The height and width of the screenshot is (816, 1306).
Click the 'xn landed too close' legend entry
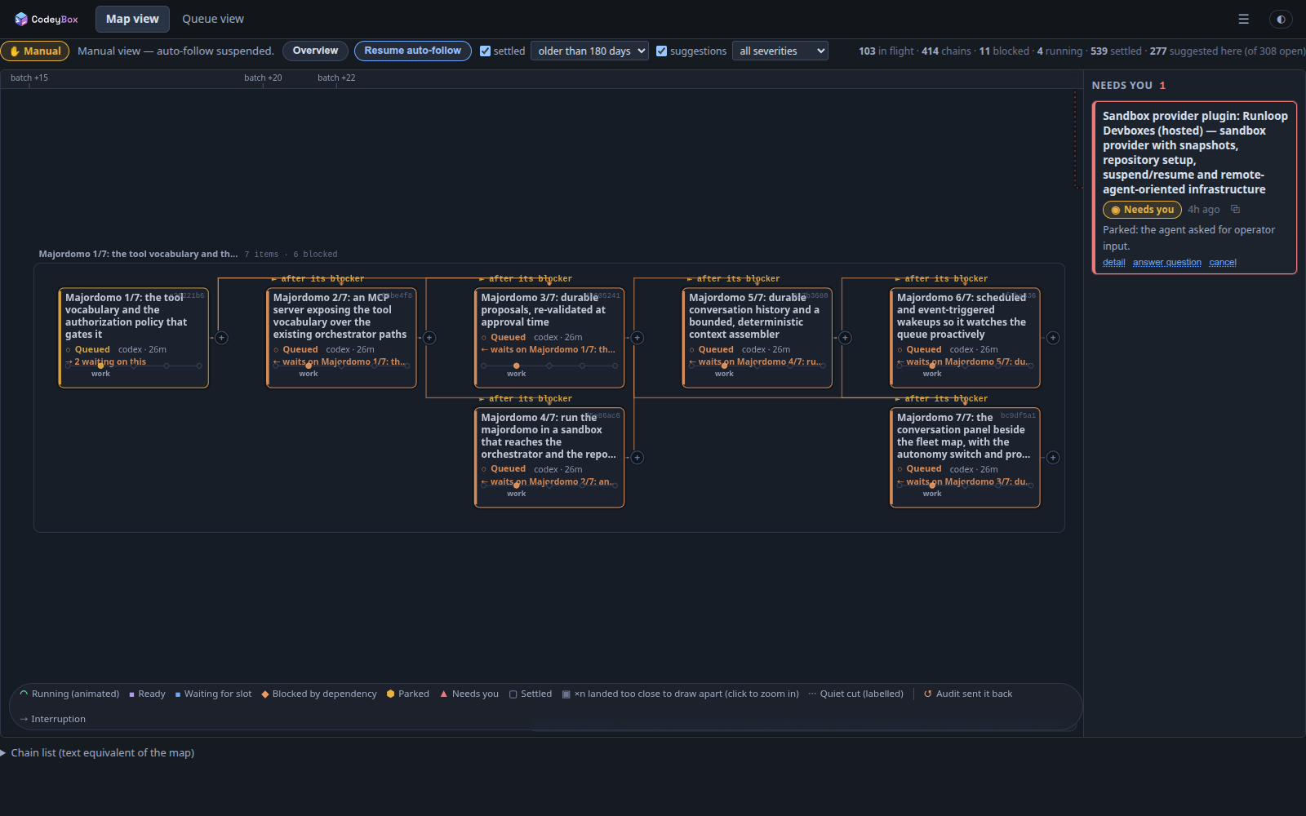(x=681, y=694)
